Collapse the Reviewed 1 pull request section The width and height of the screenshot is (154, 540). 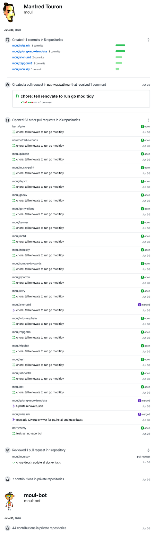click(x=148, y=450)
